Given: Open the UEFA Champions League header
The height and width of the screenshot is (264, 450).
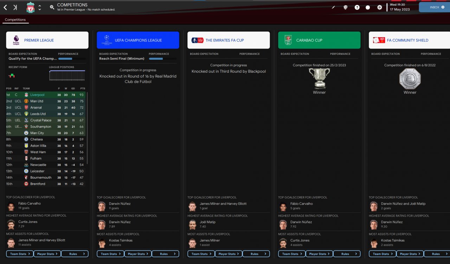Looking at the screenshot, I should tap(138, 40).
